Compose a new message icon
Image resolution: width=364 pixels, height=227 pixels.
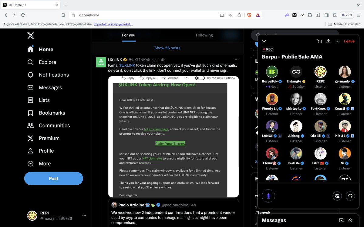pos(341,220)
